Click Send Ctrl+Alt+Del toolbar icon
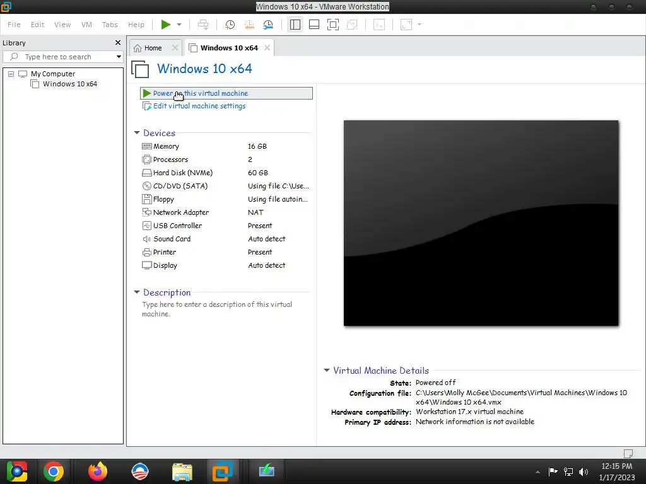This screenshot has width=646, height=484. 203,25
